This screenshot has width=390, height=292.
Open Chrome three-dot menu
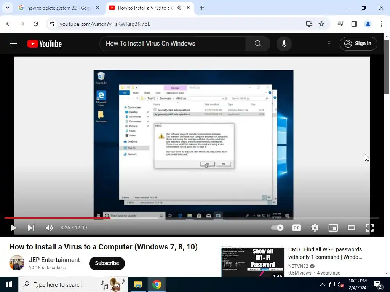click(x=382, y=24)
